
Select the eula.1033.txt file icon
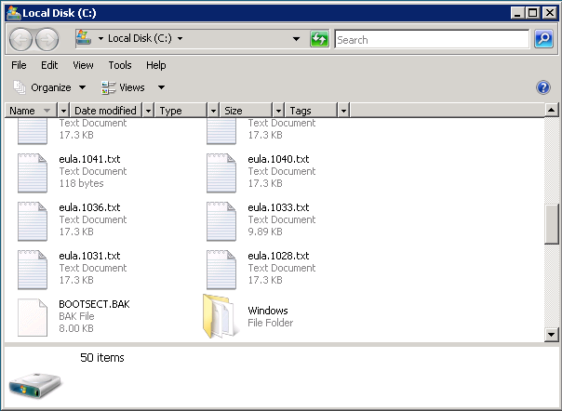click(x=221, y=221)
